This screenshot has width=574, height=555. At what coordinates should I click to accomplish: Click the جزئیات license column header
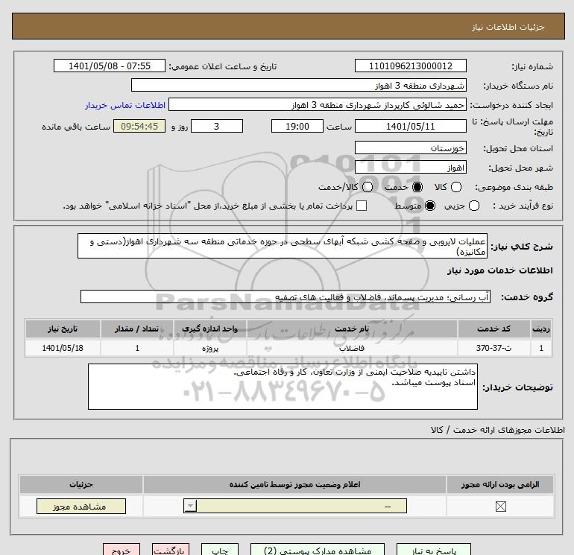tap(81, 484)
